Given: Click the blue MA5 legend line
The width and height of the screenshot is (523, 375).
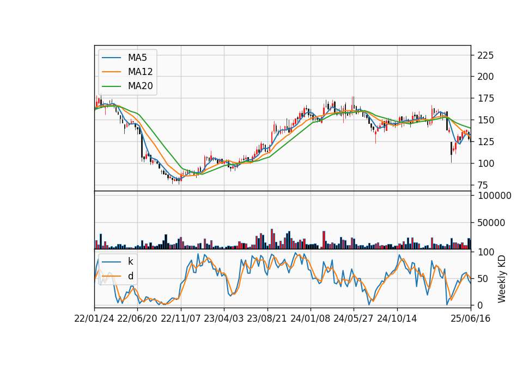Looking at the screenshot, I should tap(111, 58).
